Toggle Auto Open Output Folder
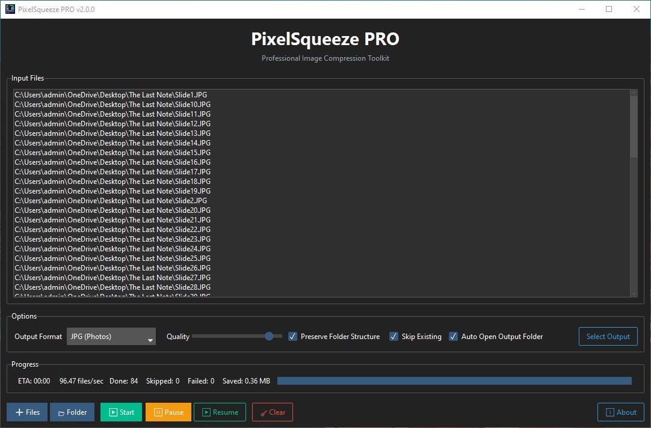This screenshot has width=651, height=428. point(453,337)
